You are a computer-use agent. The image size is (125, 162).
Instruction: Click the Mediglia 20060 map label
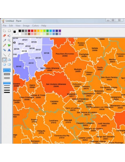click(x=78, y=70)
